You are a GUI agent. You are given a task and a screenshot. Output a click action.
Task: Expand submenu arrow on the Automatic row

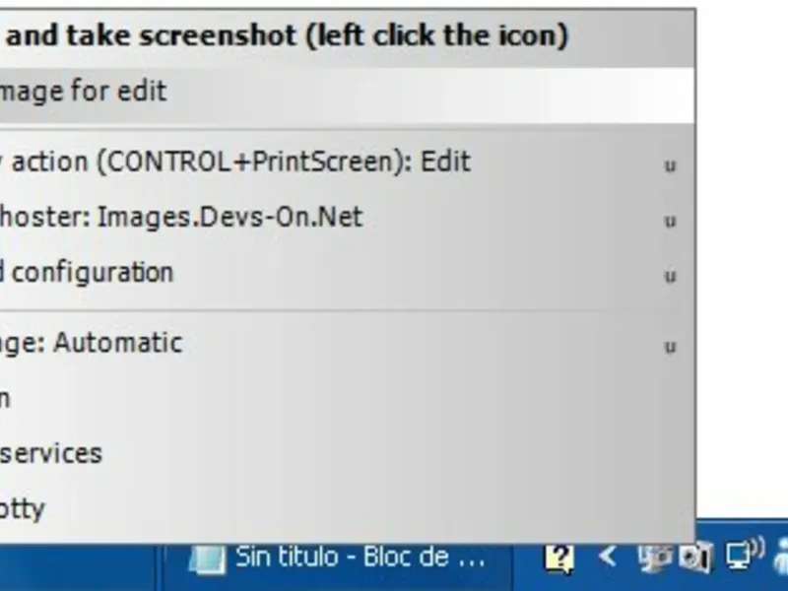670,347
